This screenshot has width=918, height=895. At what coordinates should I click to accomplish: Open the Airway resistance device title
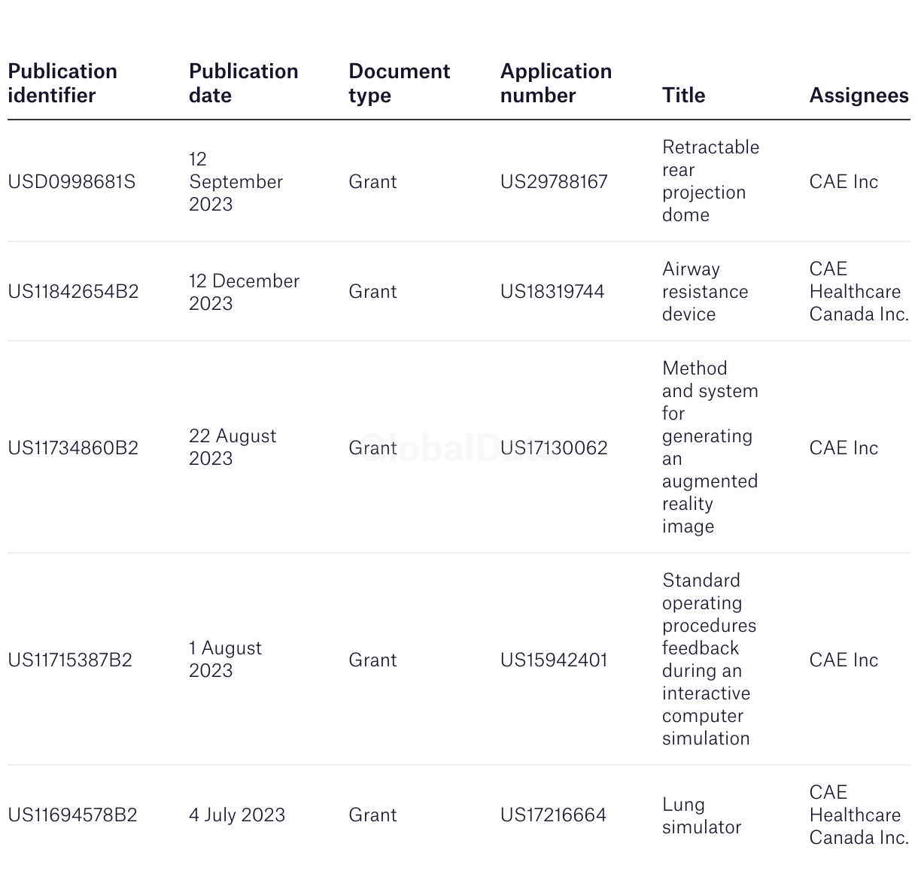point(705,292)
